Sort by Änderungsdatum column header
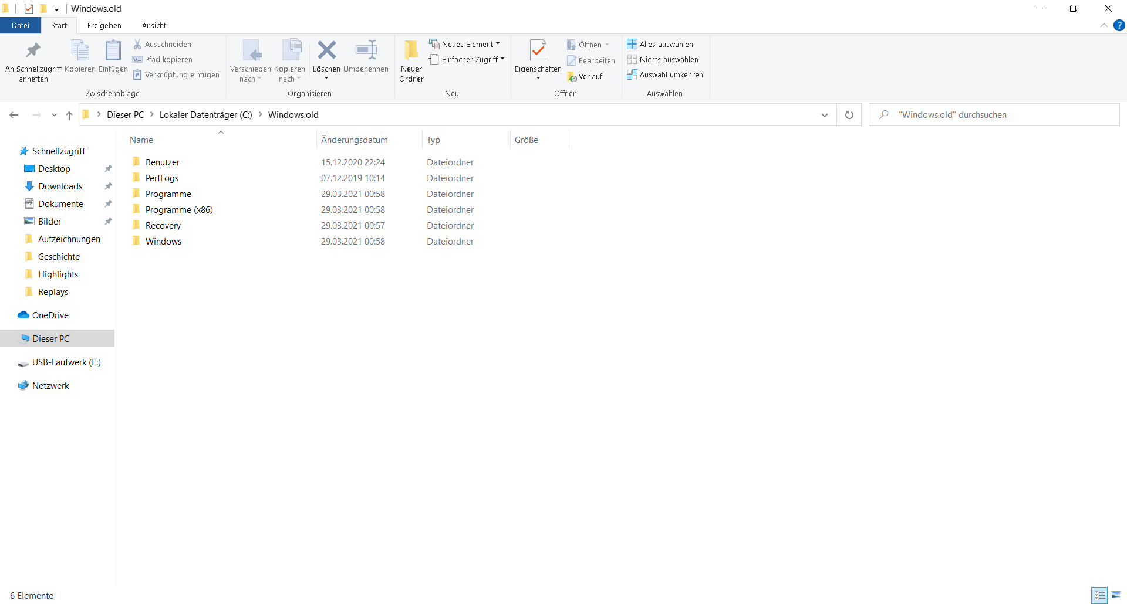 tap(369, 140)
